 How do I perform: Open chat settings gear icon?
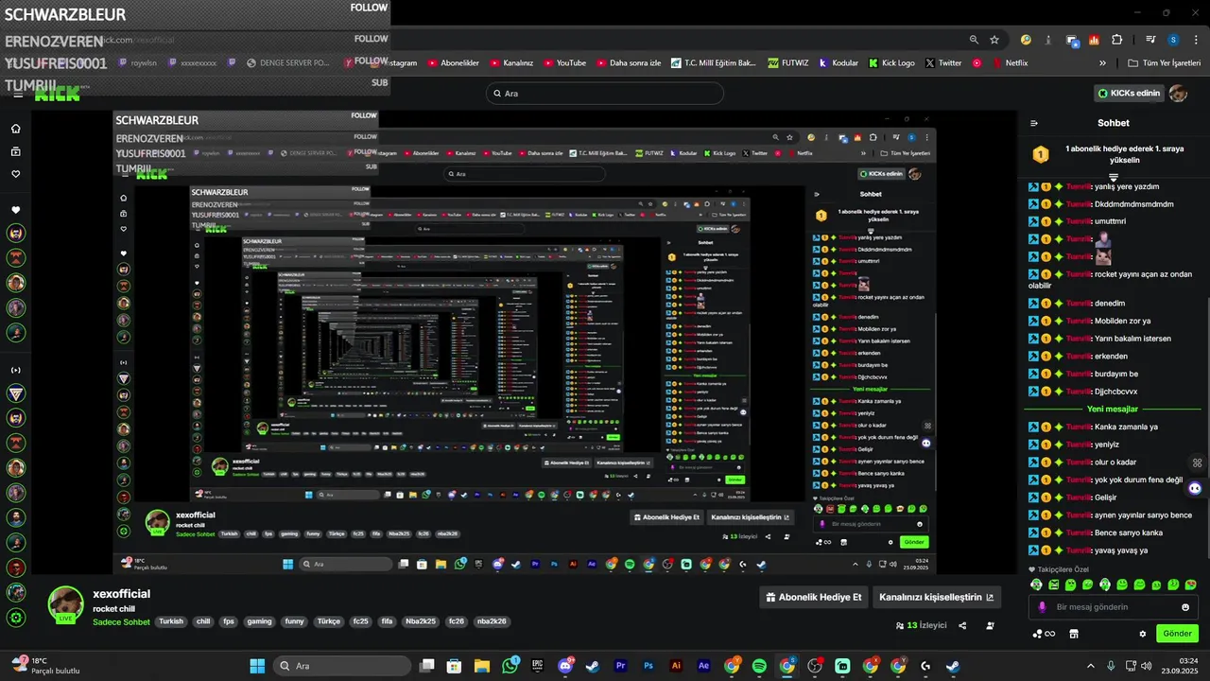(x=1142, y=634)
